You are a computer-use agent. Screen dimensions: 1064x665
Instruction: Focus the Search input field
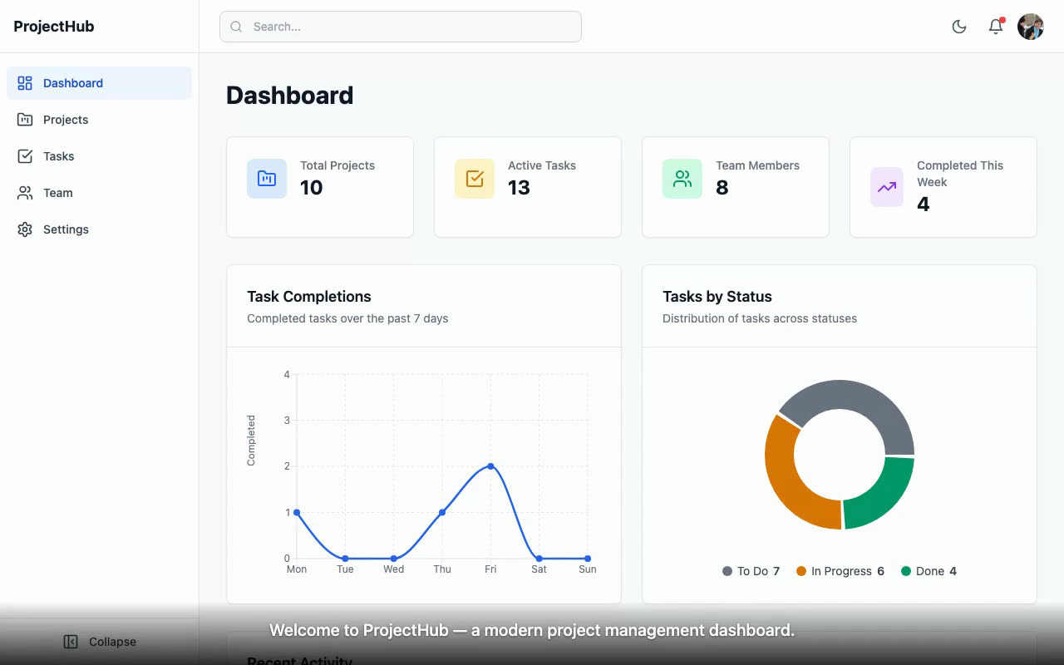click(401, 27)
